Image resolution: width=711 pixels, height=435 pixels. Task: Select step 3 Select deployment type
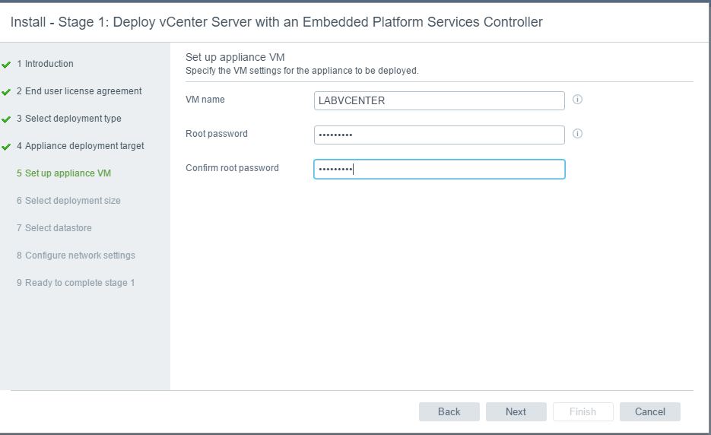pyautogui.click(x=69, y=119)
